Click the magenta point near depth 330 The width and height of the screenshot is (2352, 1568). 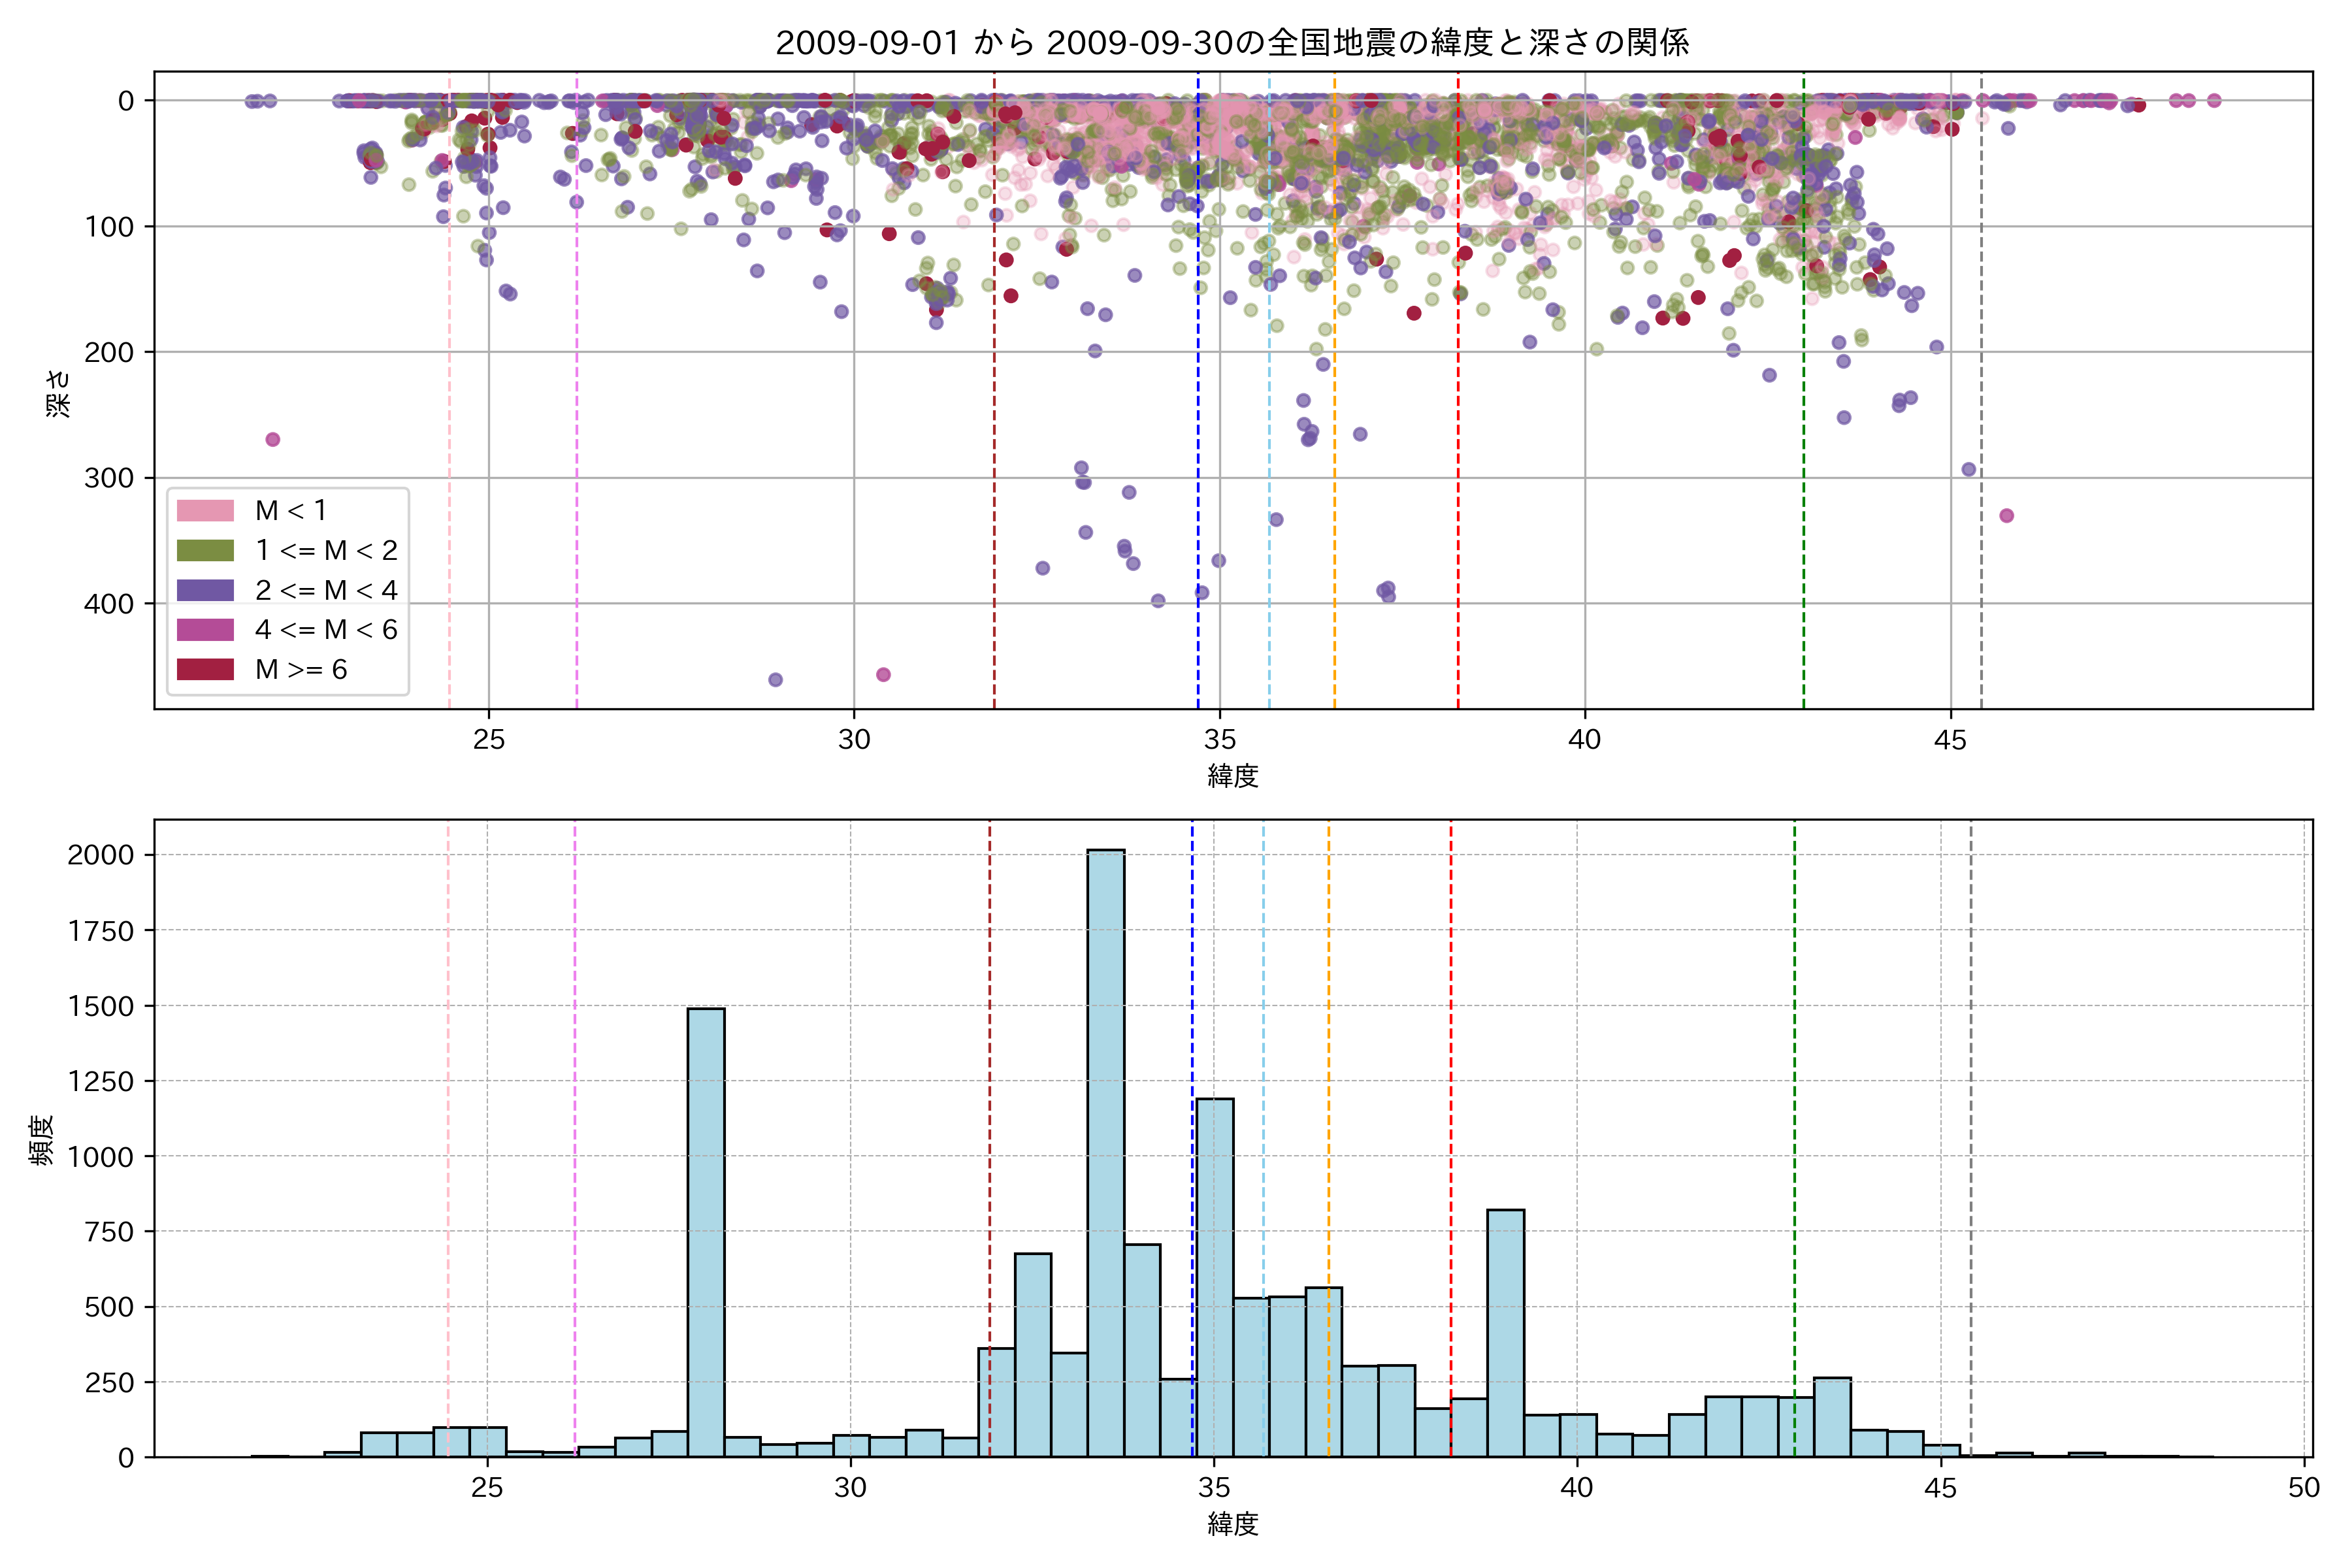(x=2006, y=516)
